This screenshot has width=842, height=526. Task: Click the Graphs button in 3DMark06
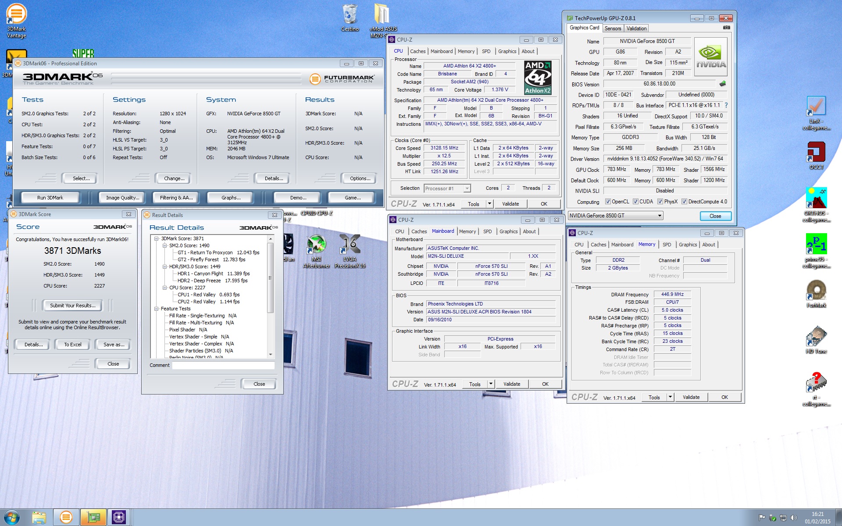point(231,198)
